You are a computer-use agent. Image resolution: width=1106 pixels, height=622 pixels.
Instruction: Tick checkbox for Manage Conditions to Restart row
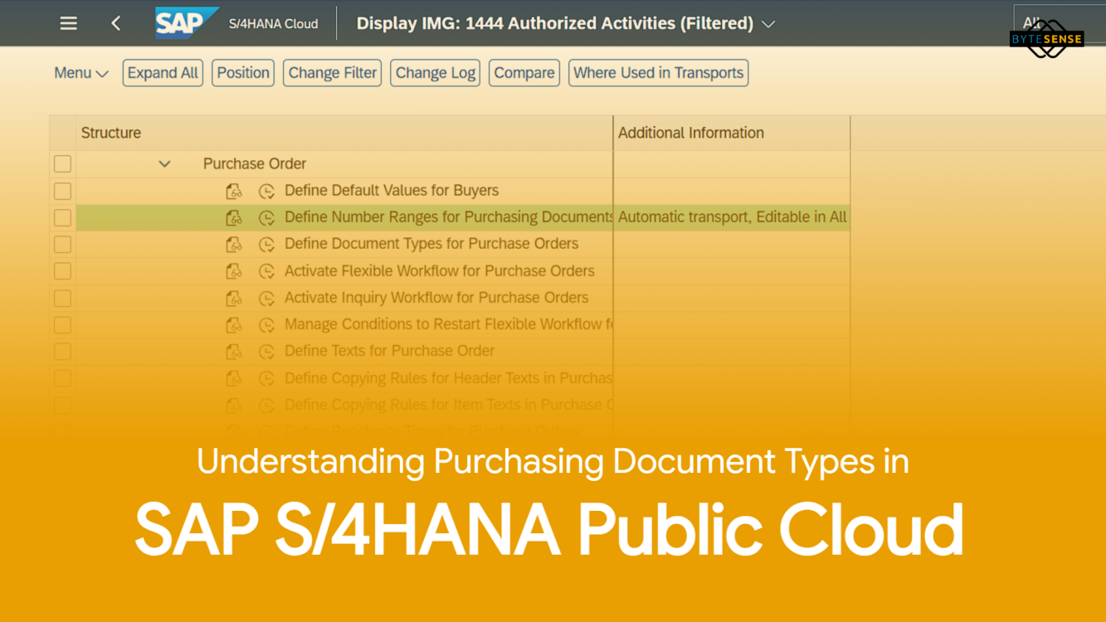[x=62, y=324]
